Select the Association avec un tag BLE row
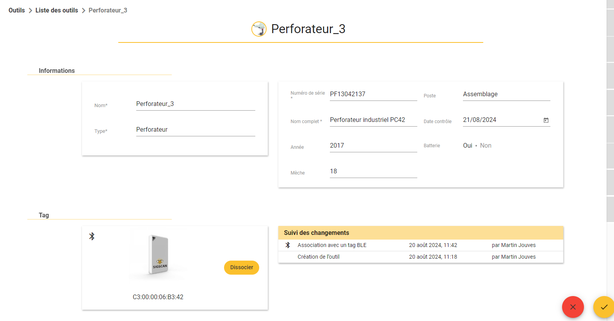This screenshot has width=614, height=321. (421, 245)
